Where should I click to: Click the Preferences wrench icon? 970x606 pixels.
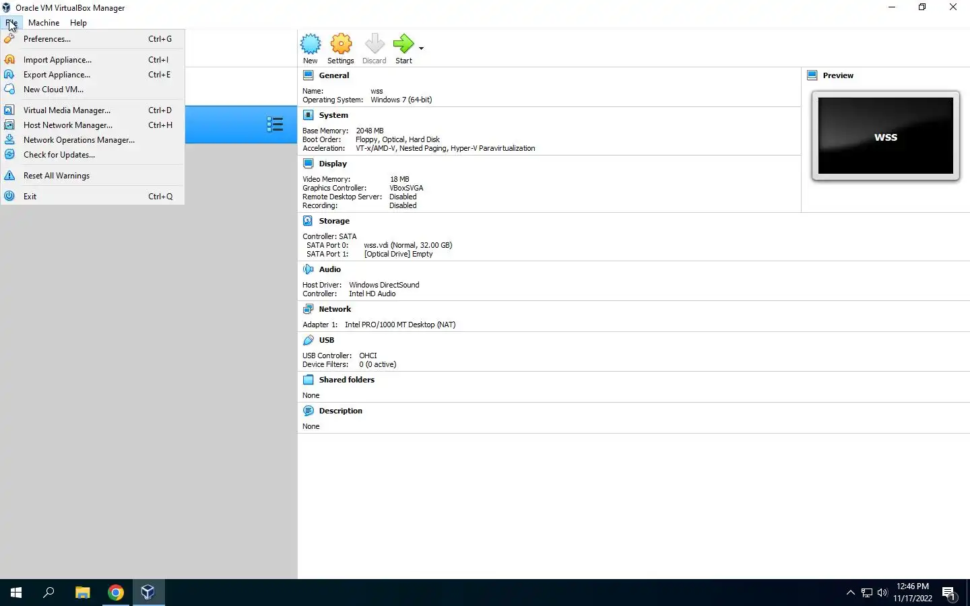[x=9, y=39]
